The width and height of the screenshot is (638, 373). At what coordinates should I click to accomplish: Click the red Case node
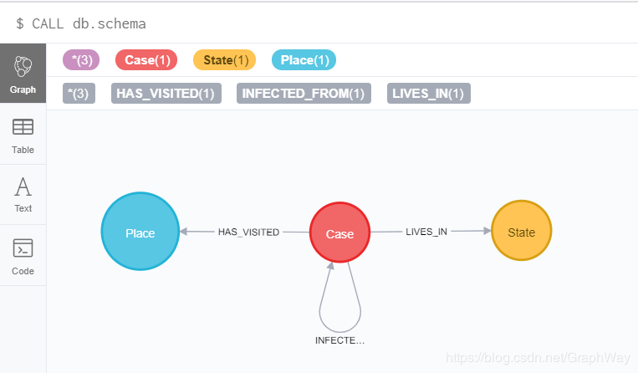[x=339, y=232]
